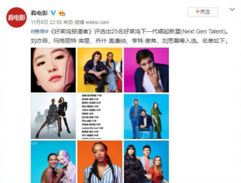The image size is (241, 183).
Task: Open the 微博 weibo.com source link
Action: (92, 22)
